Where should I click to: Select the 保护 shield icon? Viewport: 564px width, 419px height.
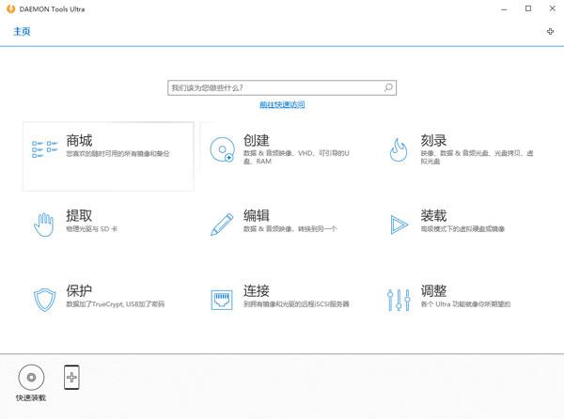[x=44, y=300]
